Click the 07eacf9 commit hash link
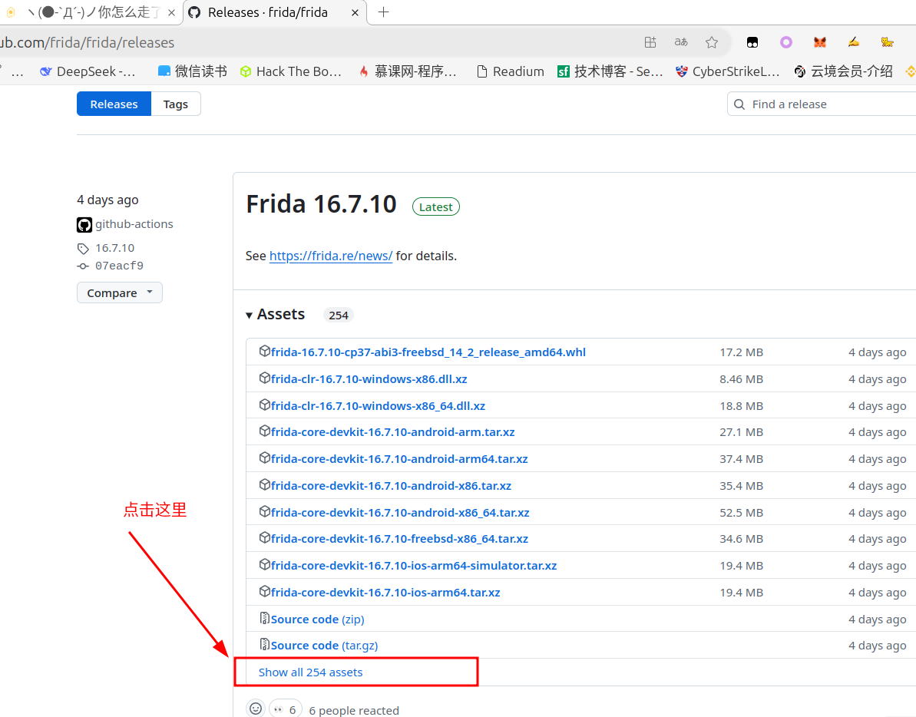Viewport: 916px width, 717px height. 119,266
